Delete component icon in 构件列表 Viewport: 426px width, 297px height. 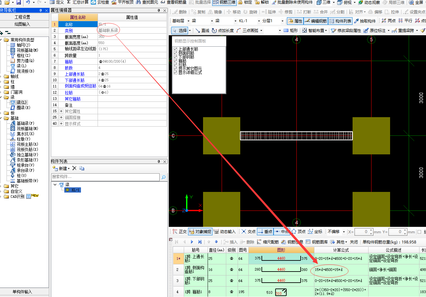point(74,168)
